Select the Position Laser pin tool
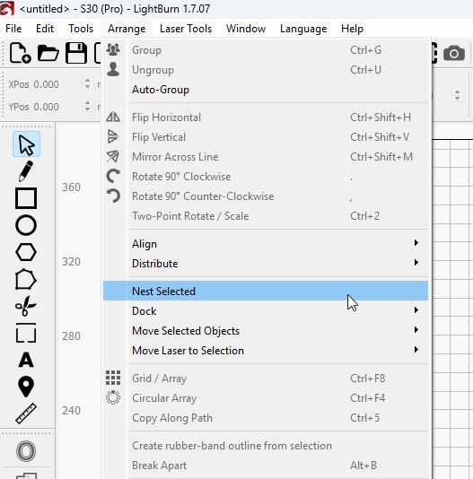The width and height of the screenshot is (473, 479). tap(26, 387)
